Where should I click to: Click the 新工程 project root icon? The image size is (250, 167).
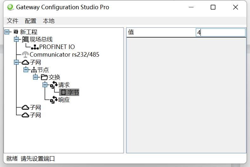pos(16,31)
